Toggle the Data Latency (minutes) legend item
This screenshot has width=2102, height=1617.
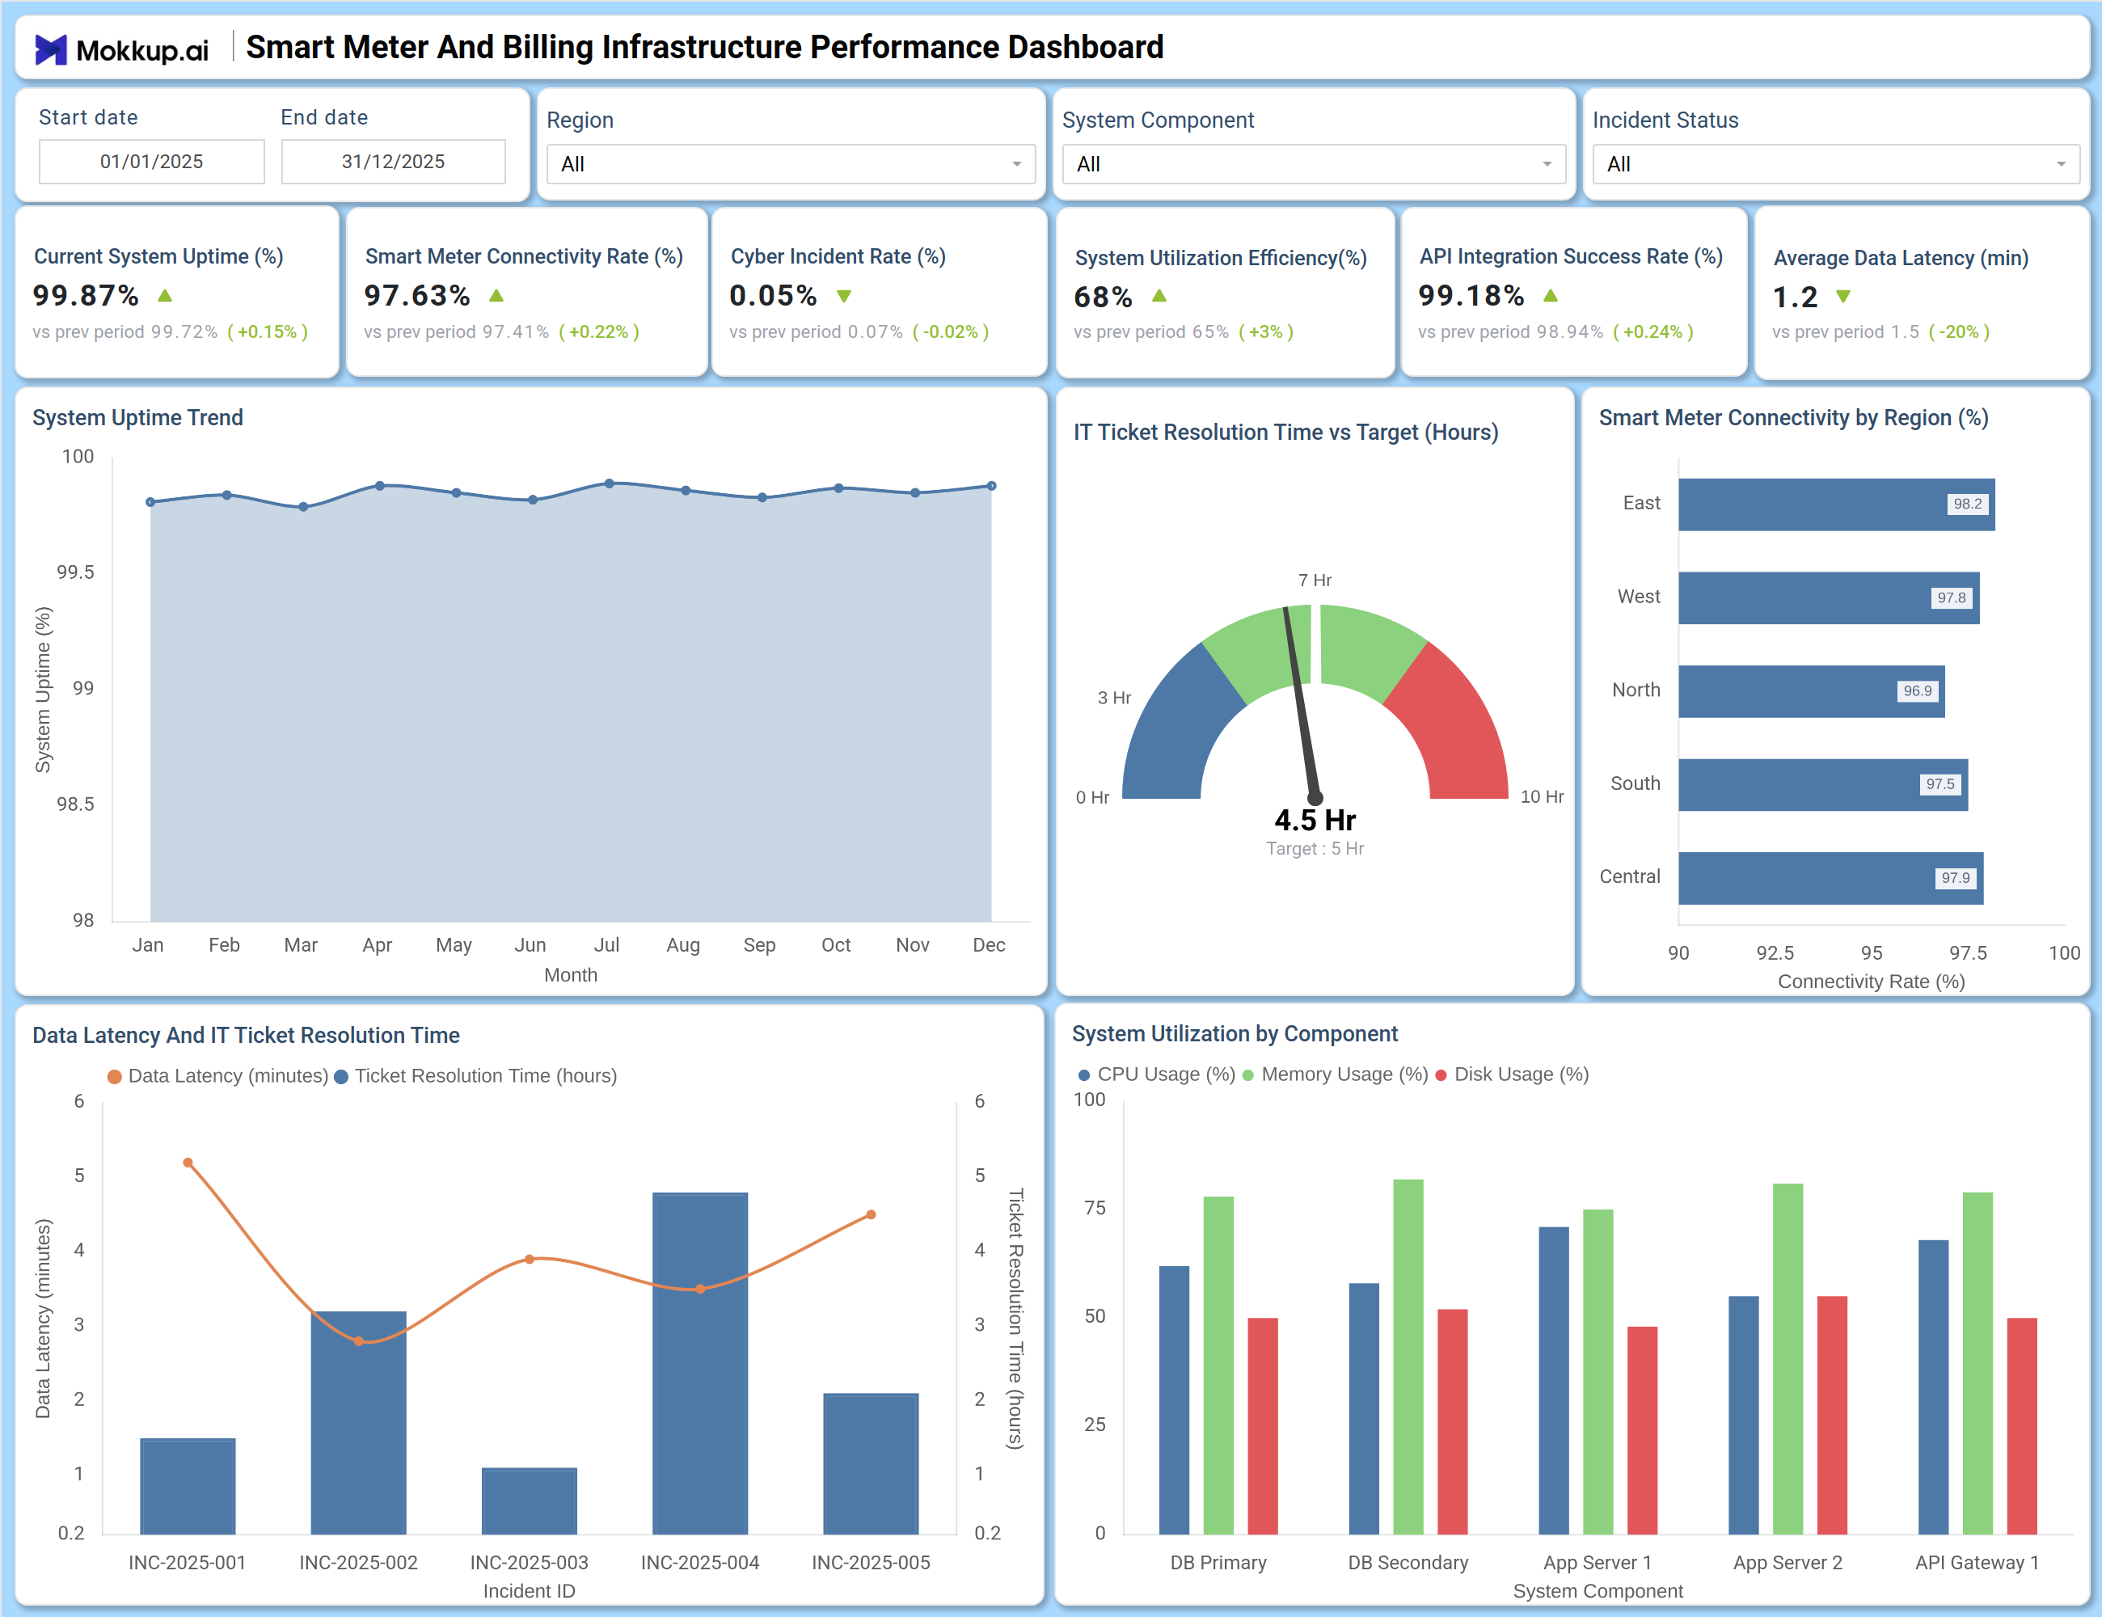point(217,1076)
